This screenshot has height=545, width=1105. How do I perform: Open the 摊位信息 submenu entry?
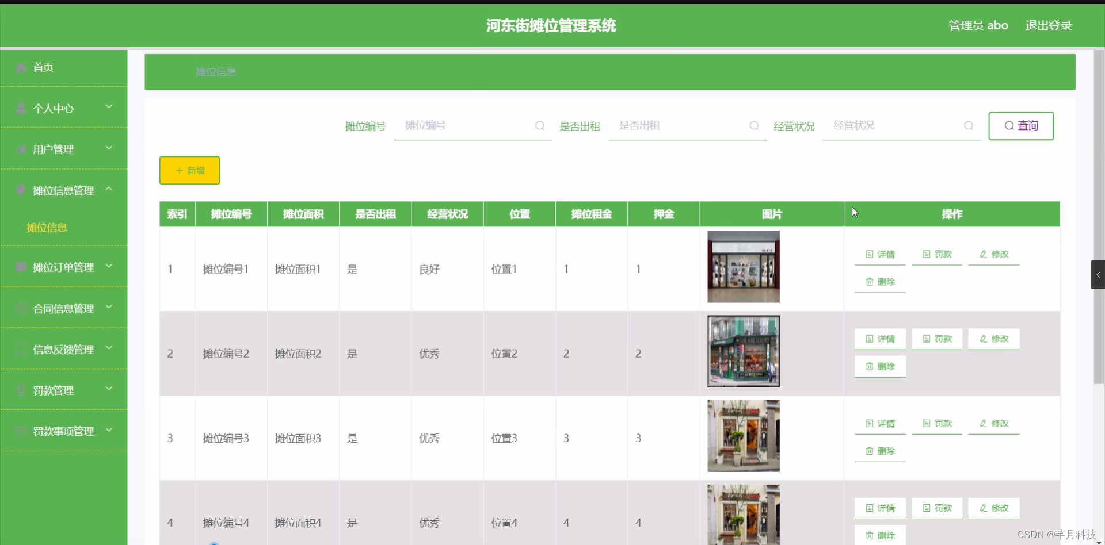click(48, 228)
